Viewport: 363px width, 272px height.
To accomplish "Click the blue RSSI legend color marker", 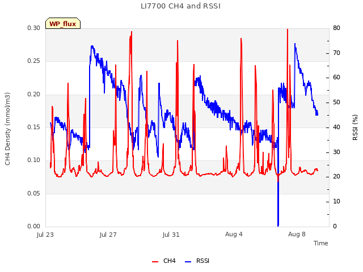I will point(188,262).
